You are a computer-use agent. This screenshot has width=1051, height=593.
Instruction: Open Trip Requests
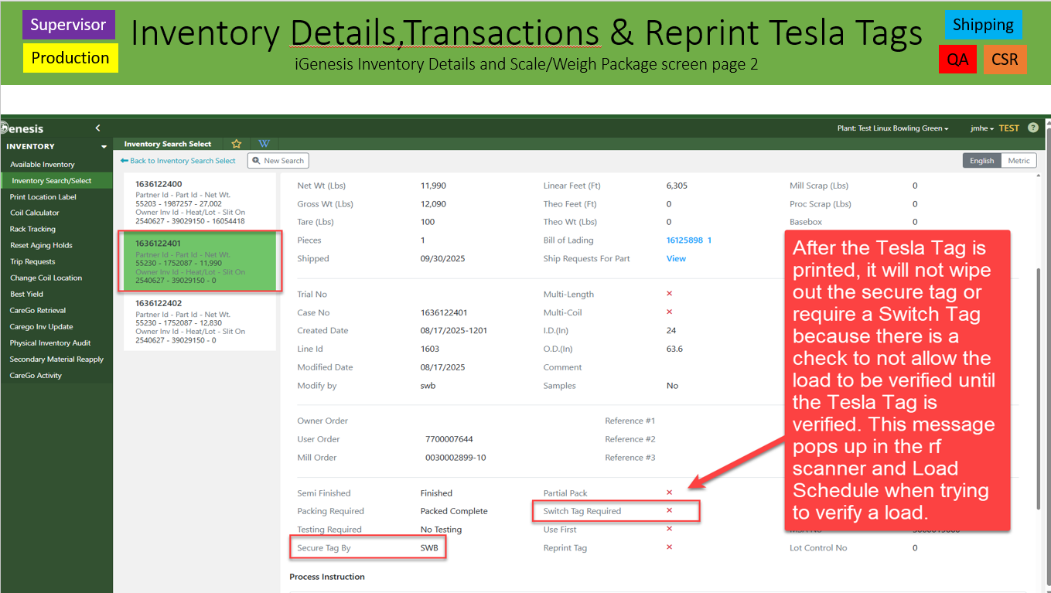[32, 261]
